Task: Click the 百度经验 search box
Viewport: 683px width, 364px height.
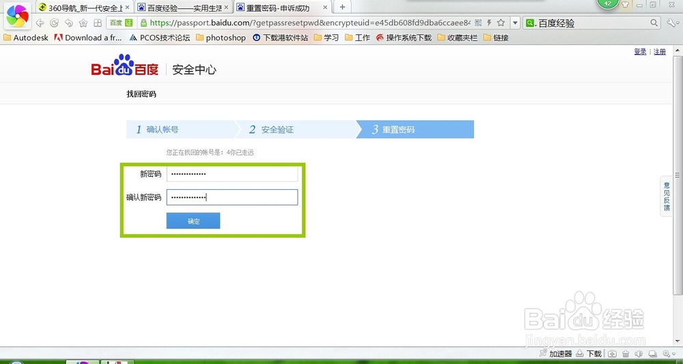Action: (x=593, y=23)
